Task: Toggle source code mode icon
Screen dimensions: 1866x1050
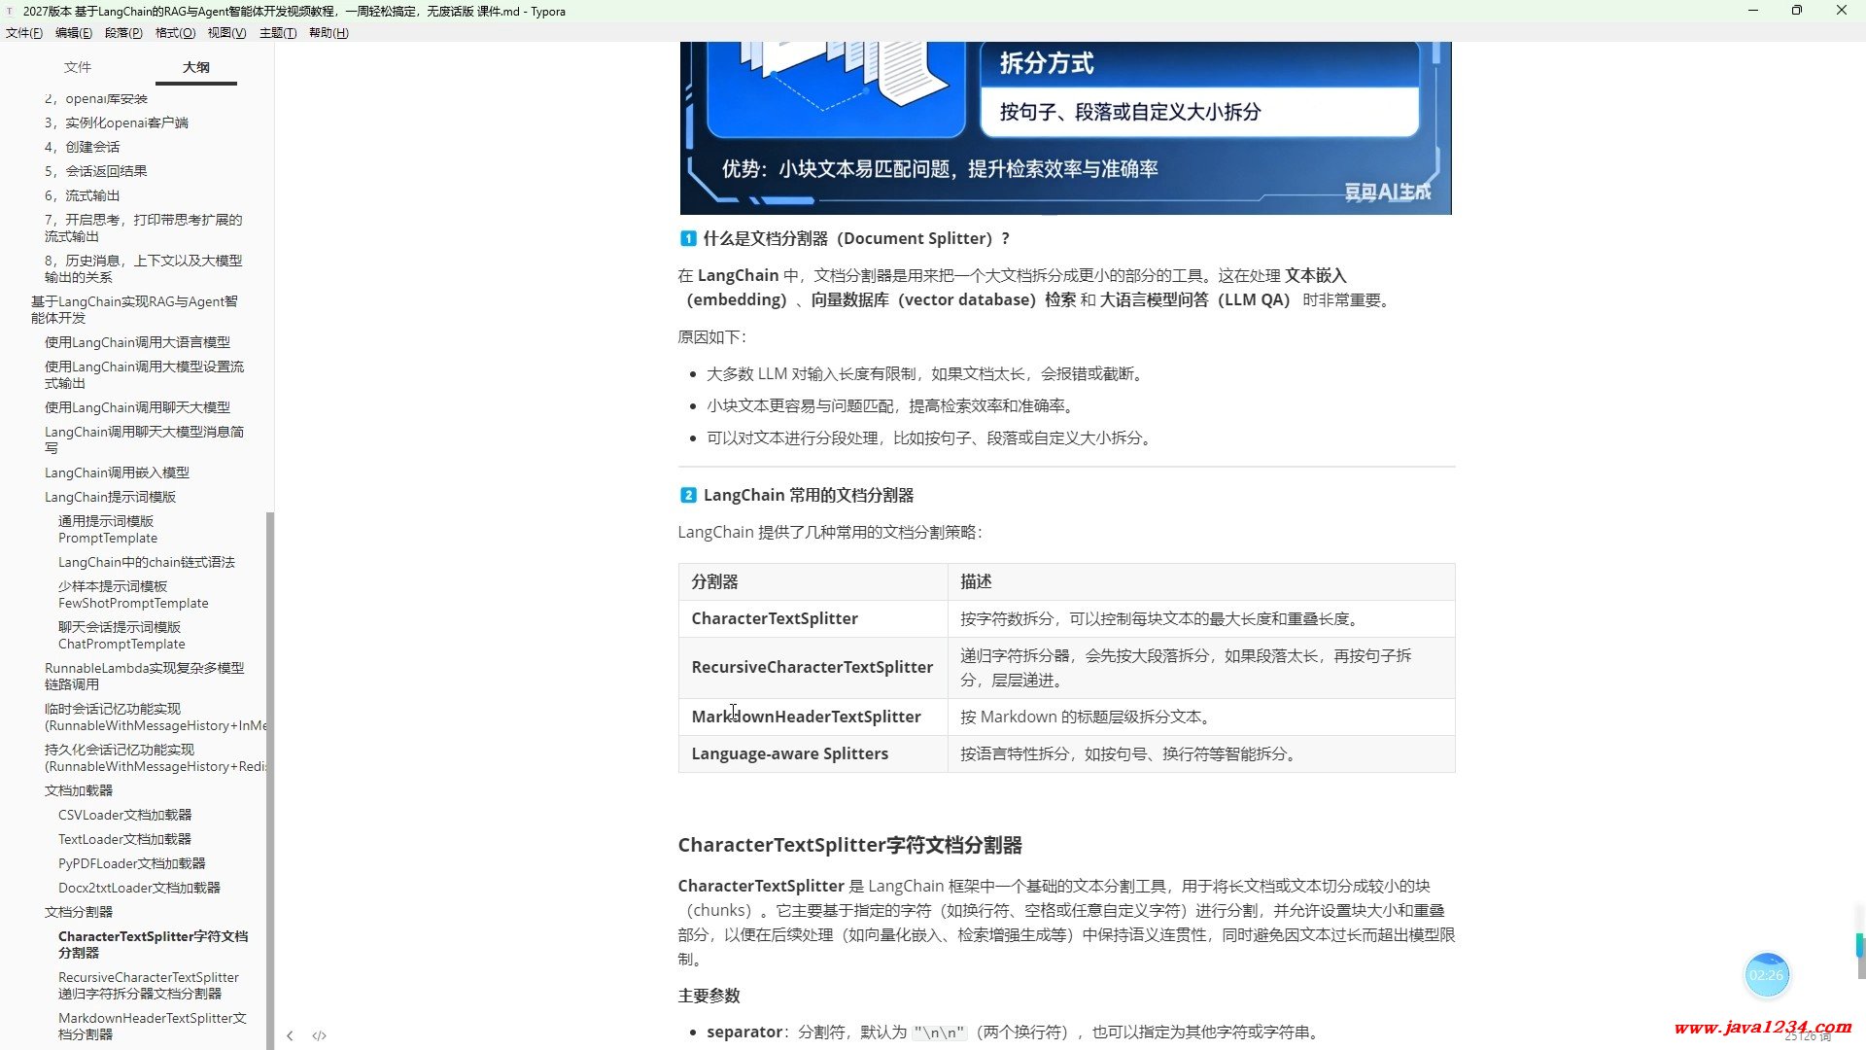Action: (x=319, y=1035)
